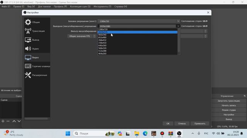Show hidden system tray icons
Screen dimensions: 247x138
pyautogui.click(x=193, y=133)
